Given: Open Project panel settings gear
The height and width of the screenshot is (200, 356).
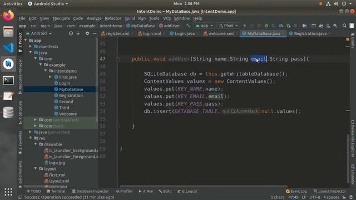Looking at the screenshot, I should pos(87,33).
